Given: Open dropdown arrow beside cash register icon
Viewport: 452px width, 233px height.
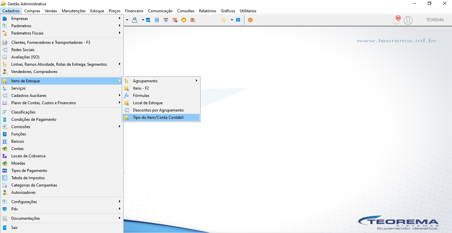Looking at the screenshot, I should coord(143,20).
